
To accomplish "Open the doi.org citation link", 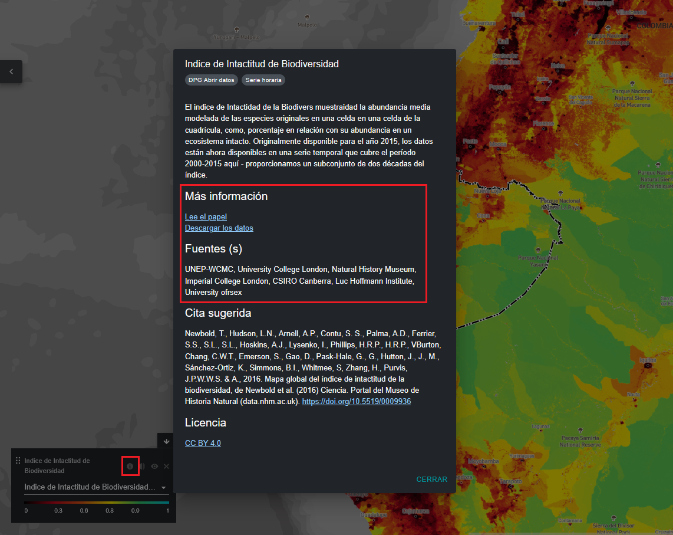I will point(356,401).
